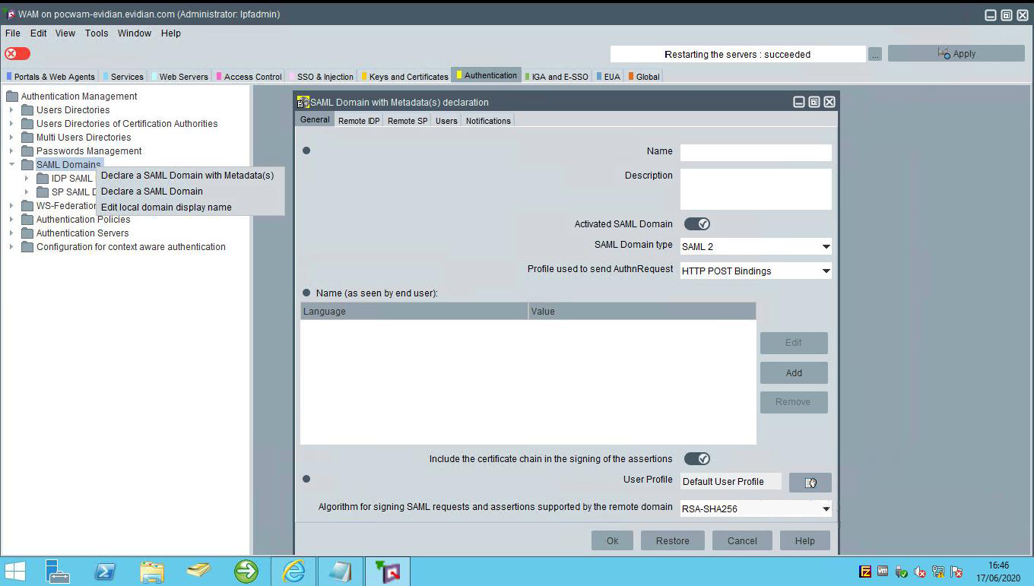
Task: Choose Declare a SAML Domain with Metadata(s)
Action: [187, 176]
